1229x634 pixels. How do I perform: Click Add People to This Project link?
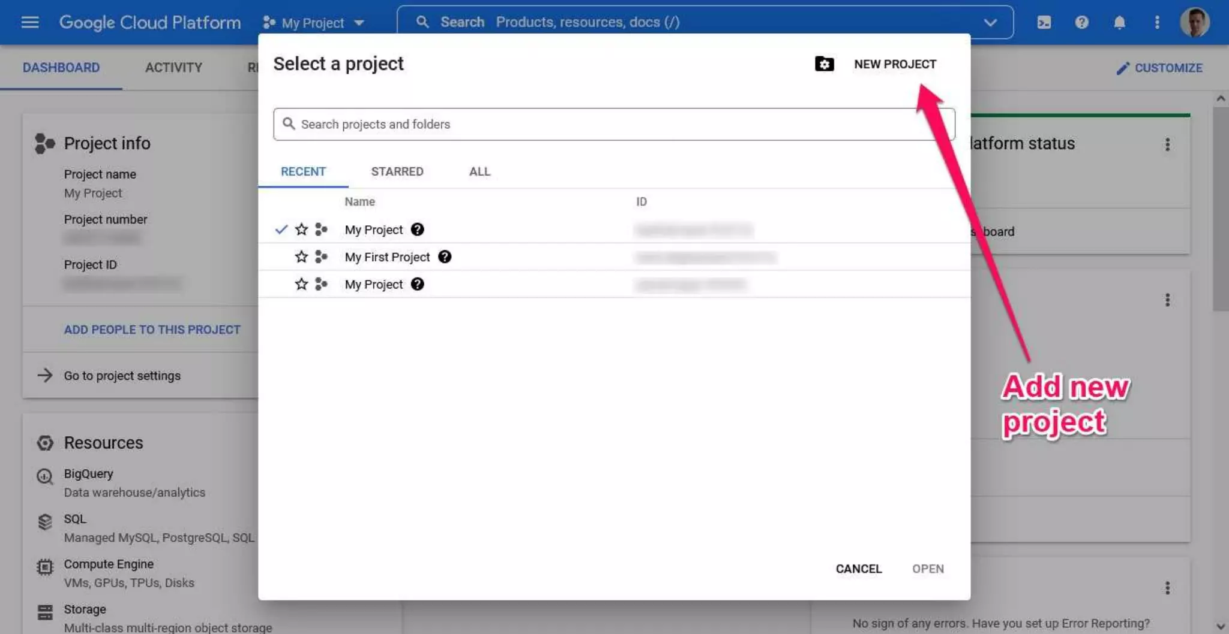[x=152, y=330]
